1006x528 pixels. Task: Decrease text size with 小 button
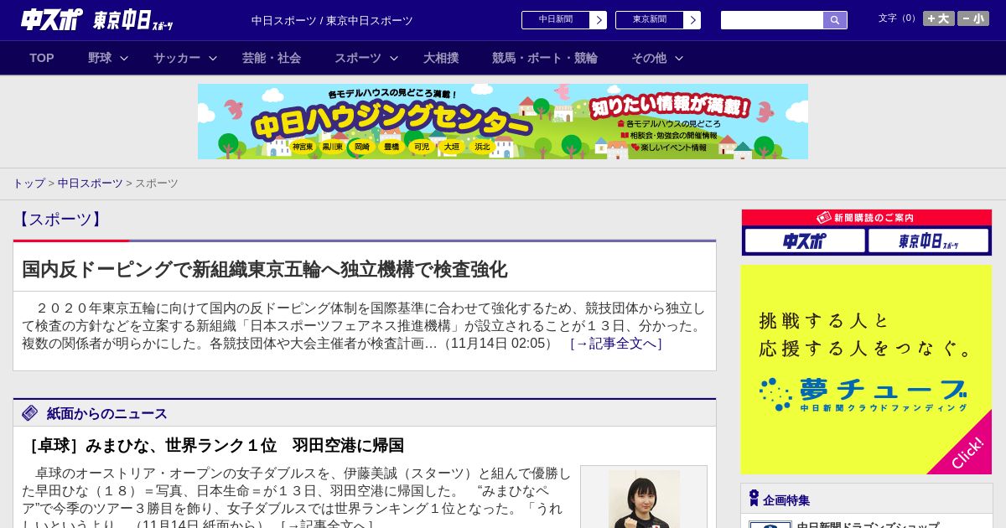coord(973,18)
